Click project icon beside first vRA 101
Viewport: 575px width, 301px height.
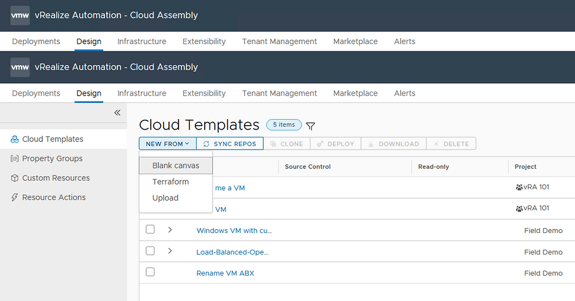[x=519, y=187]
